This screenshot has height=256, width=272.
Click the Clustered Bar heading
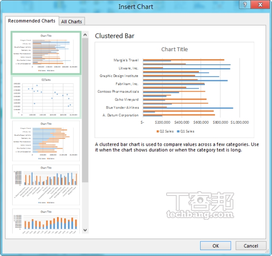[x=114, y=36]
